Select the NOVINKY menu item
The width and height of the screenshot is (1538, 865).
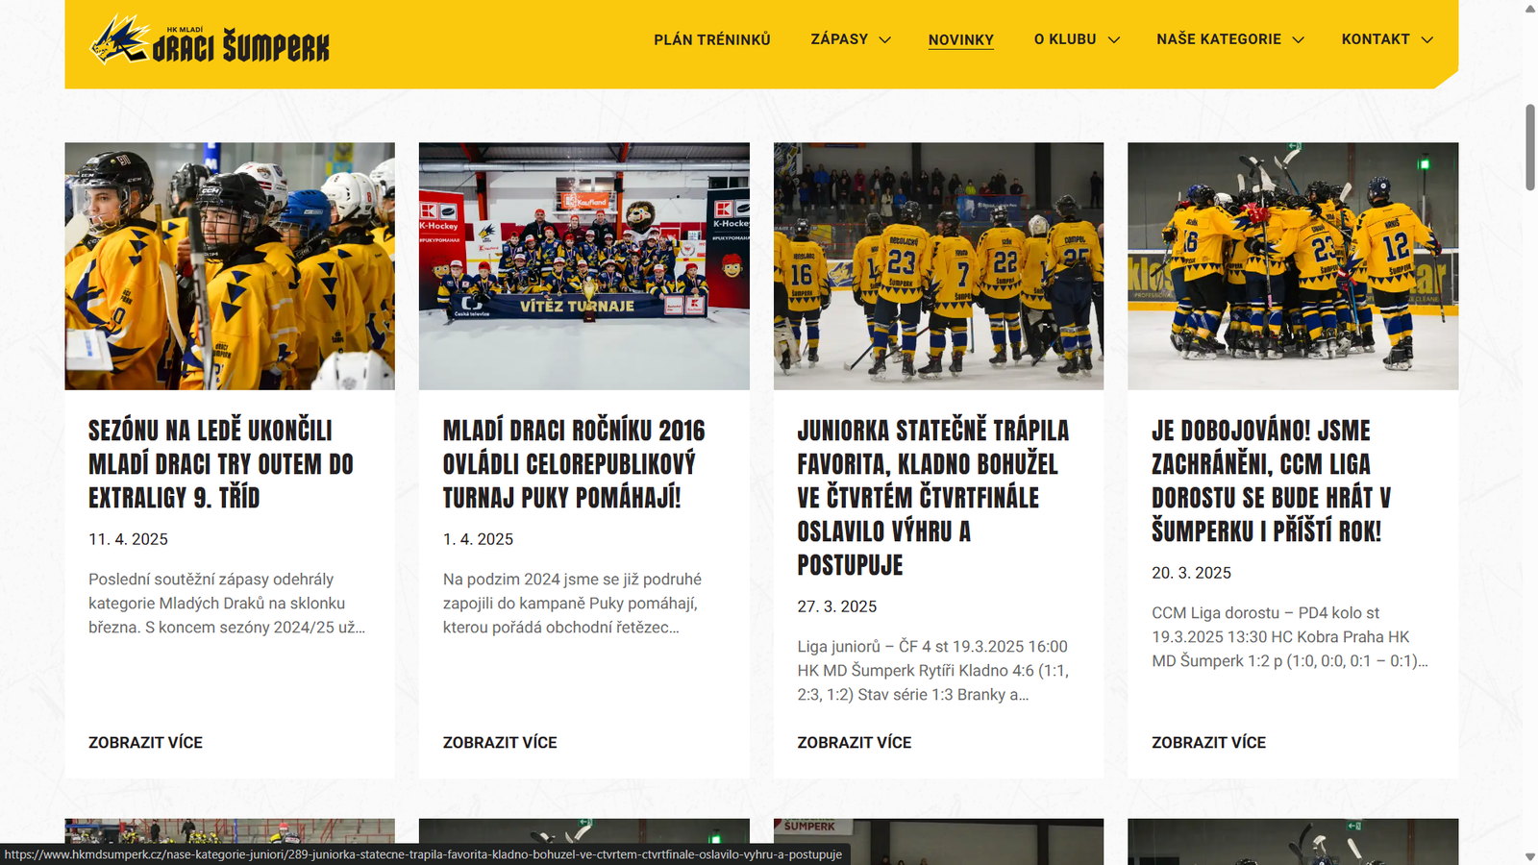[960, 39]
